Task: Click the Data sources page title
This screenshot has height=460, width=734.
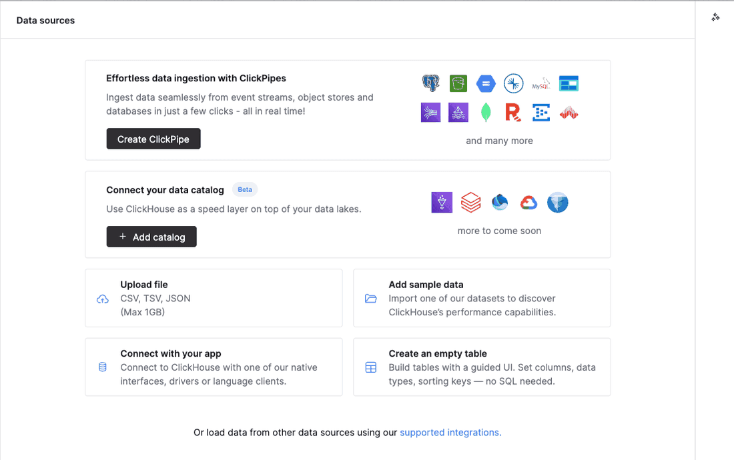Action: [x=45, y=21]
